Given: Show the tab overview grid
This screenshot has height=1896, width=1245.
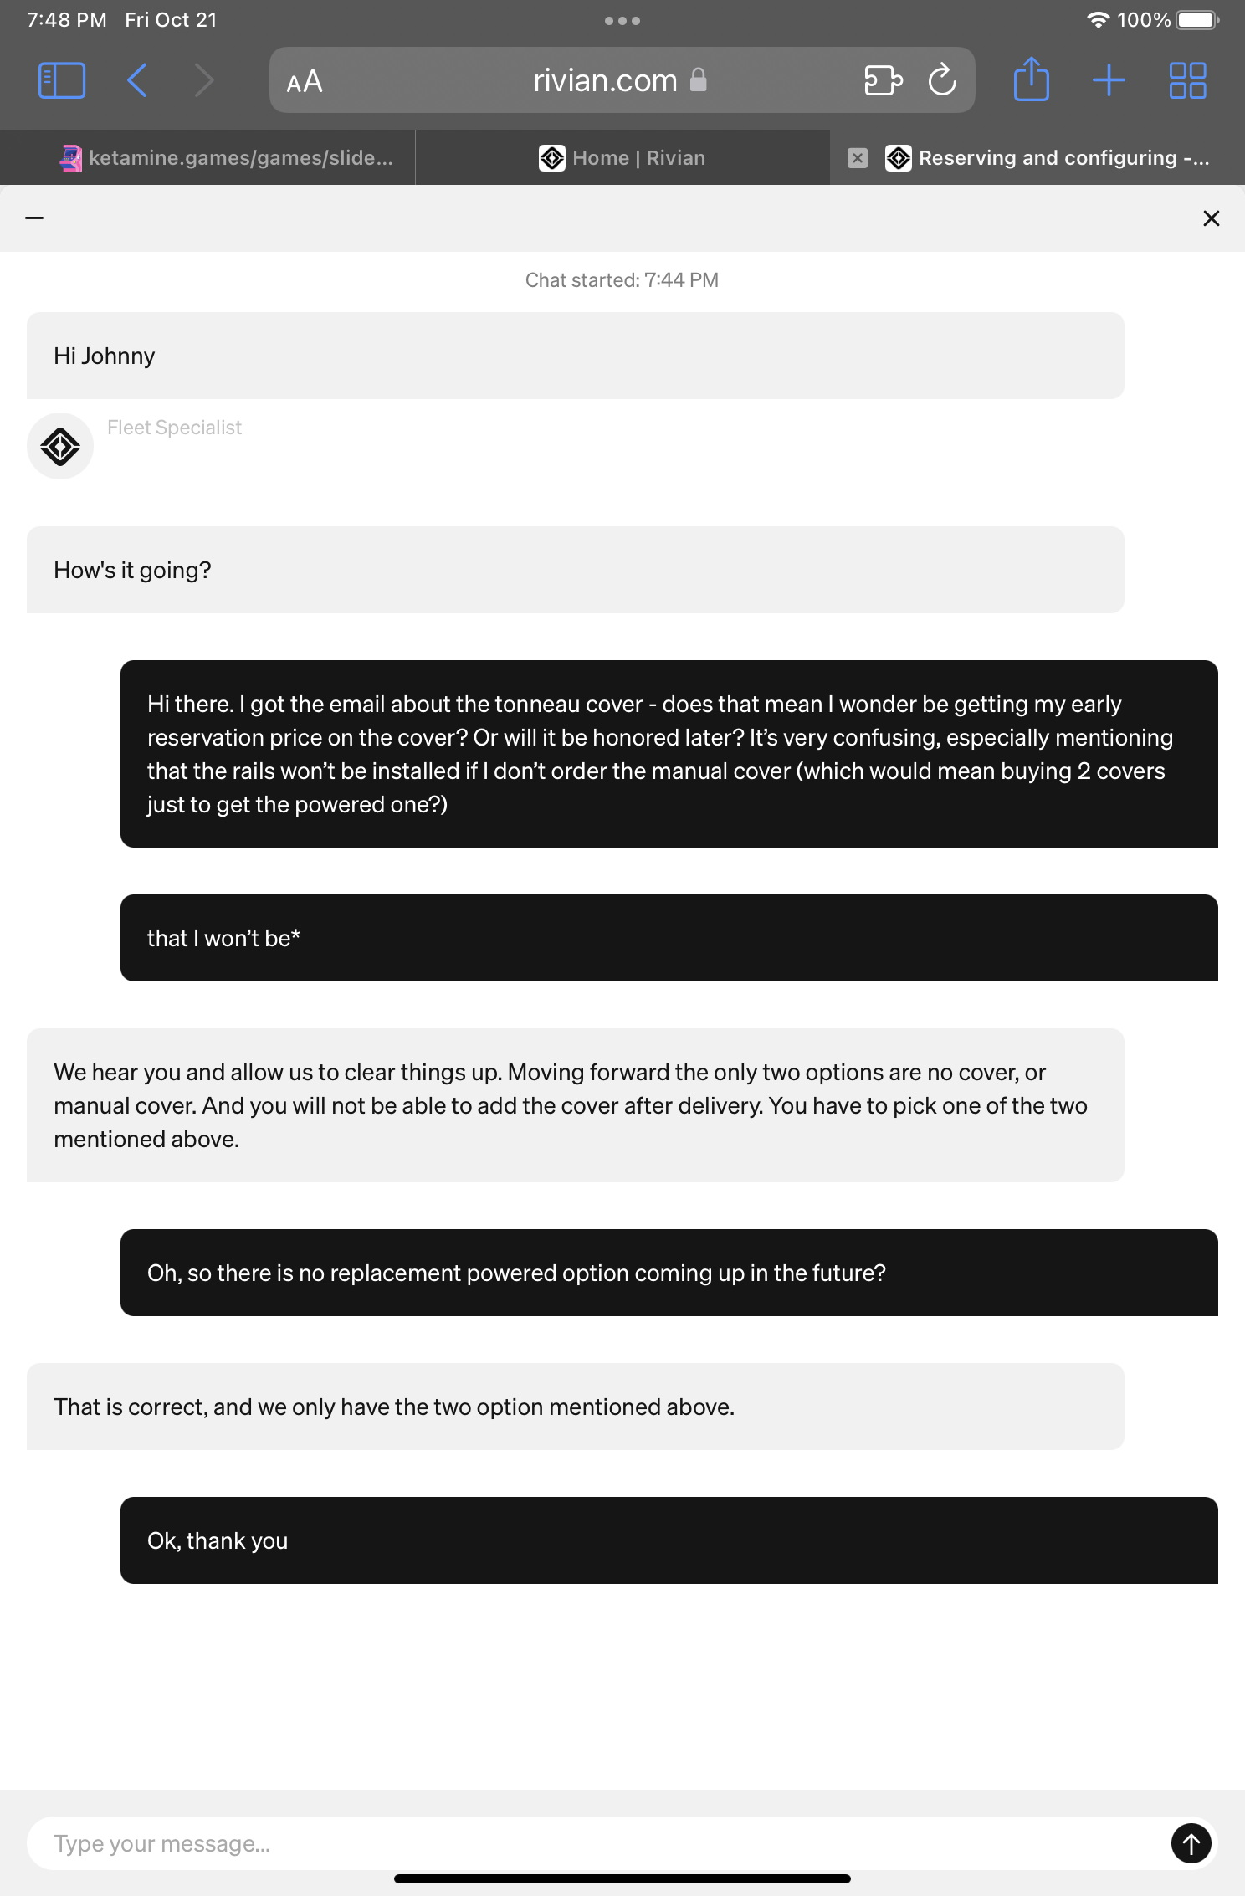Looking at the screenshot, I should (x=1187, y=81).
